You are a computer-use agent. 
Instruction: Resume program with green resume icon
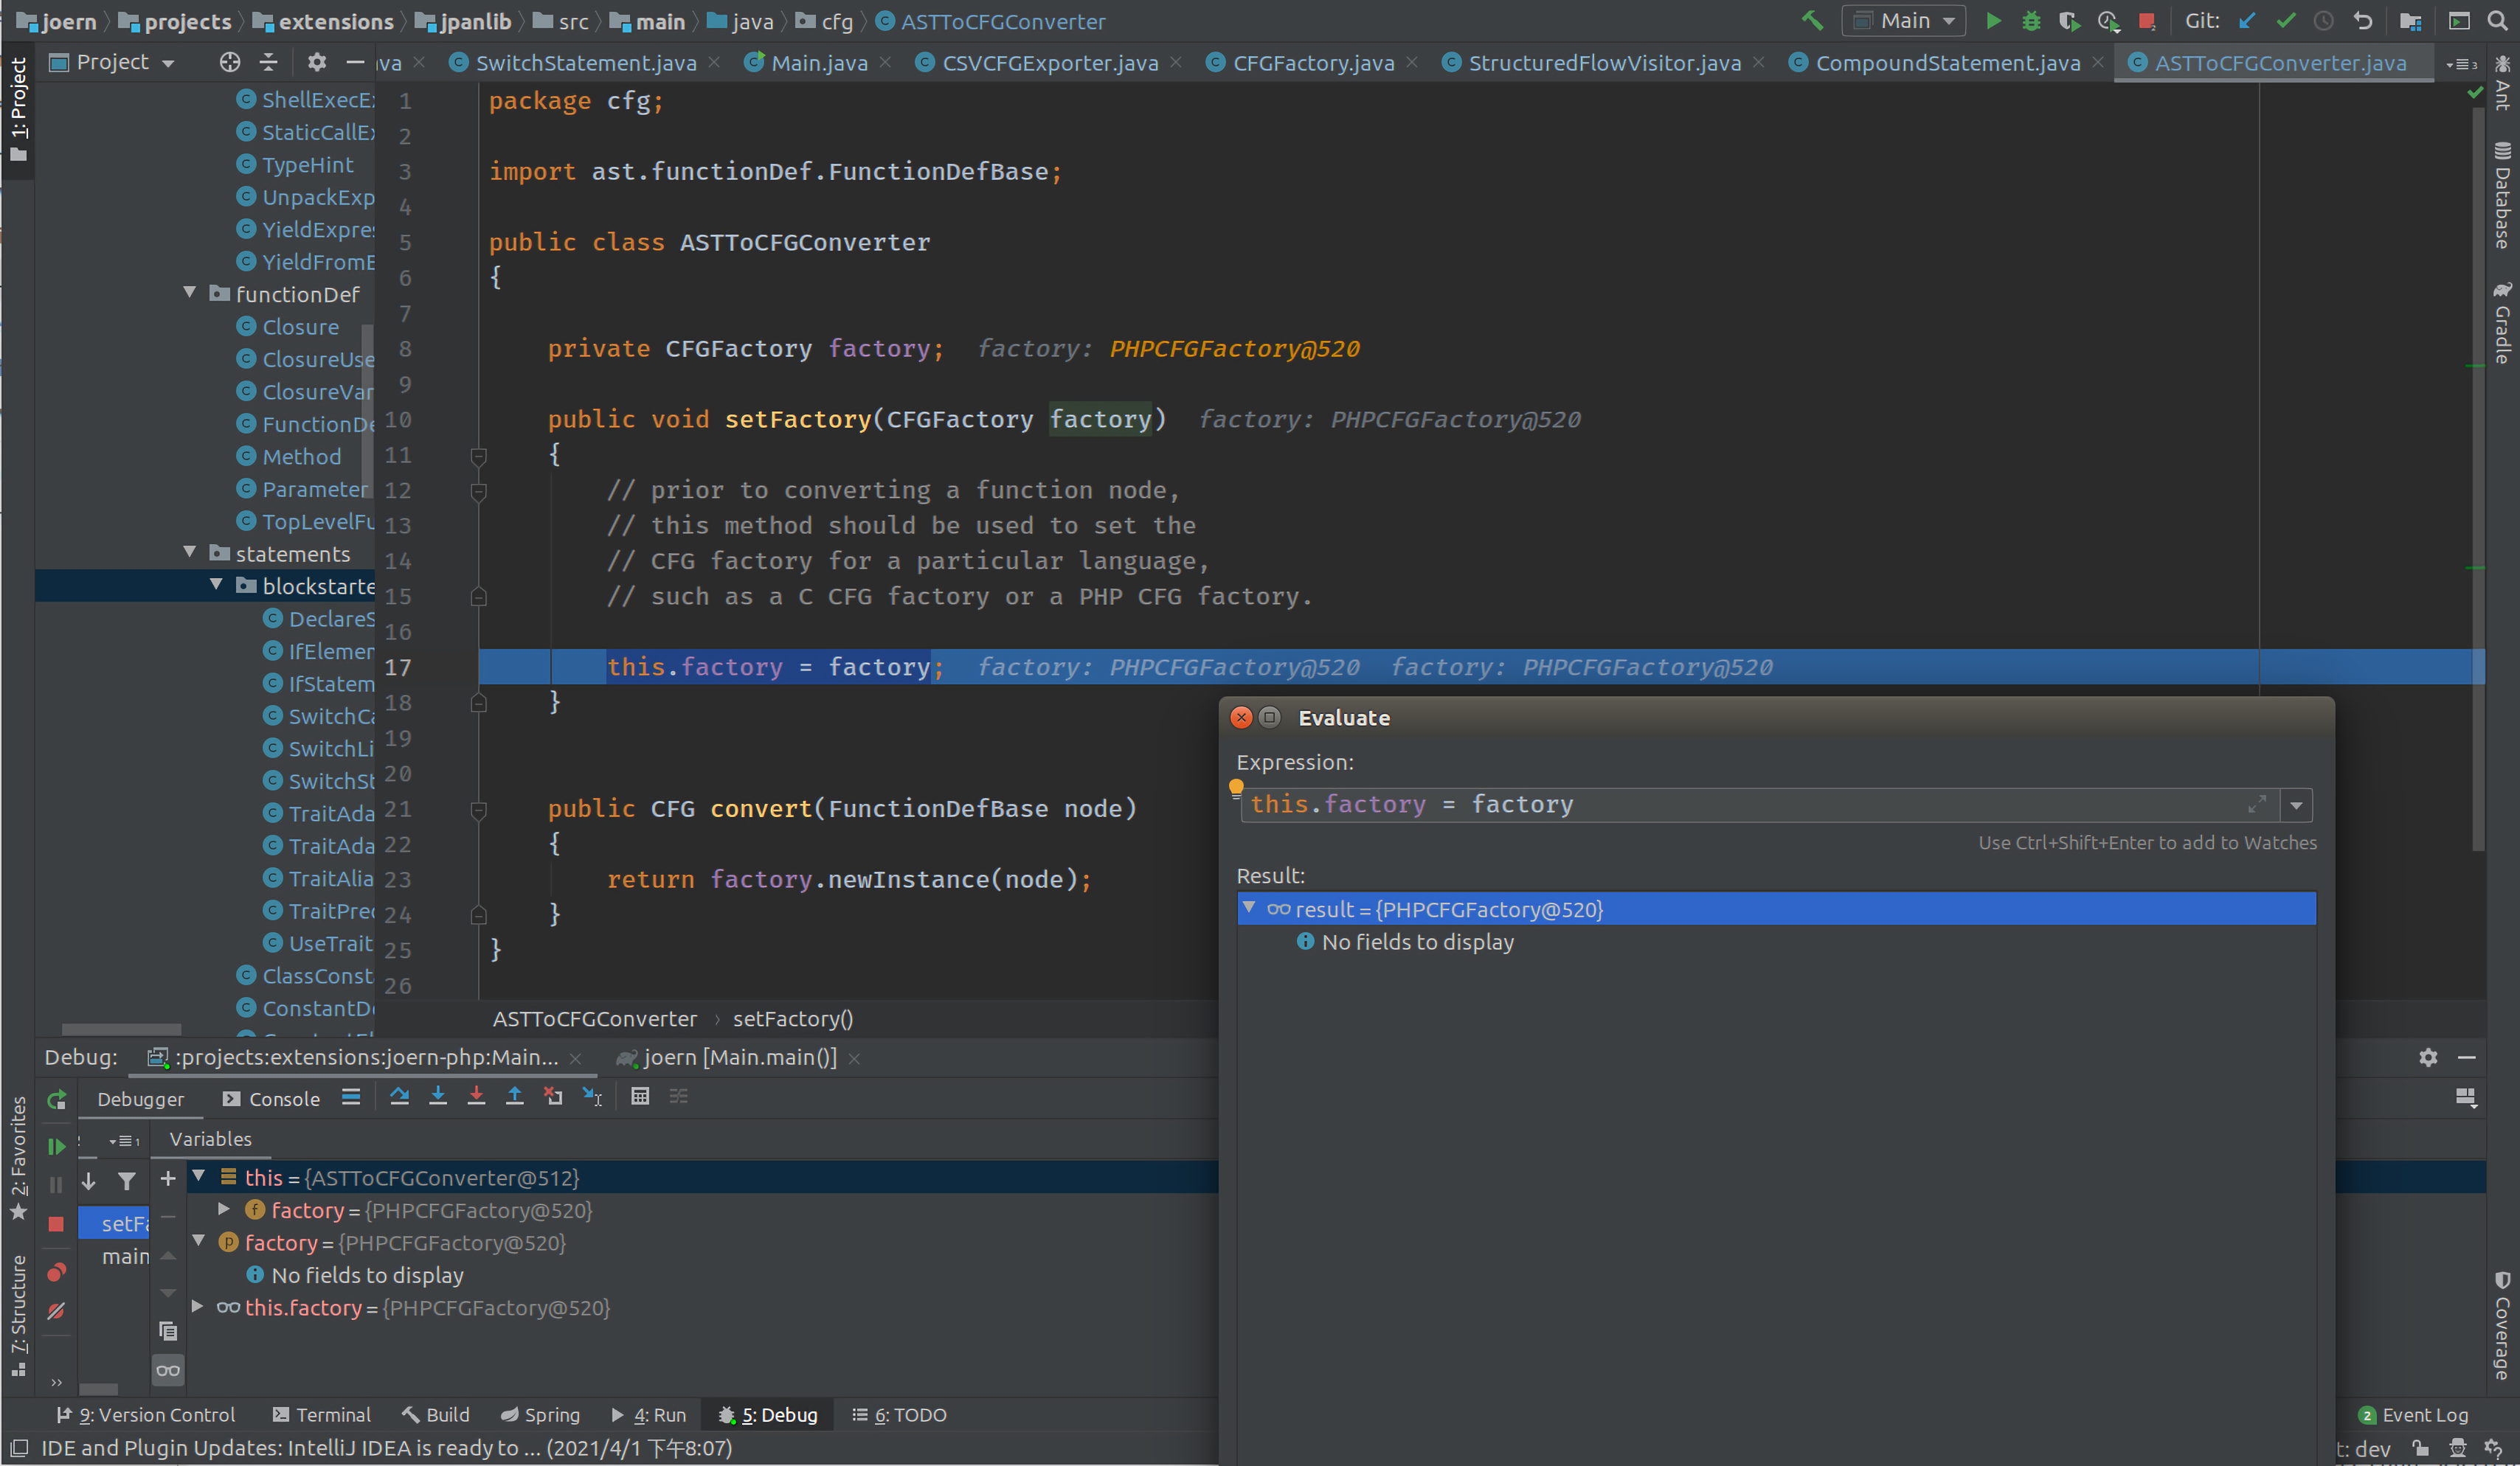(x=56, y=1146)
